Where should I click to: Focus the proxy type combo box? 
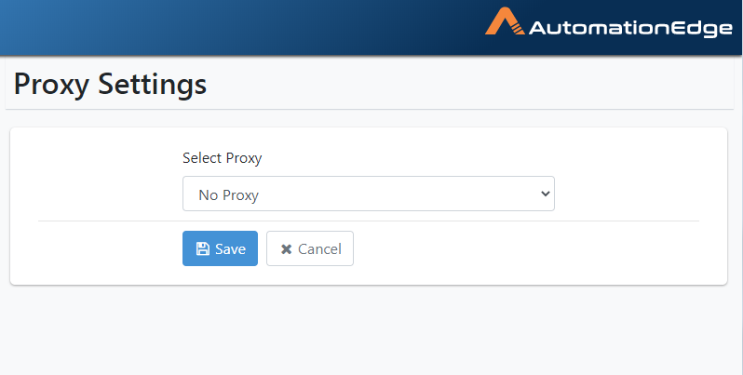coord(368,194)
